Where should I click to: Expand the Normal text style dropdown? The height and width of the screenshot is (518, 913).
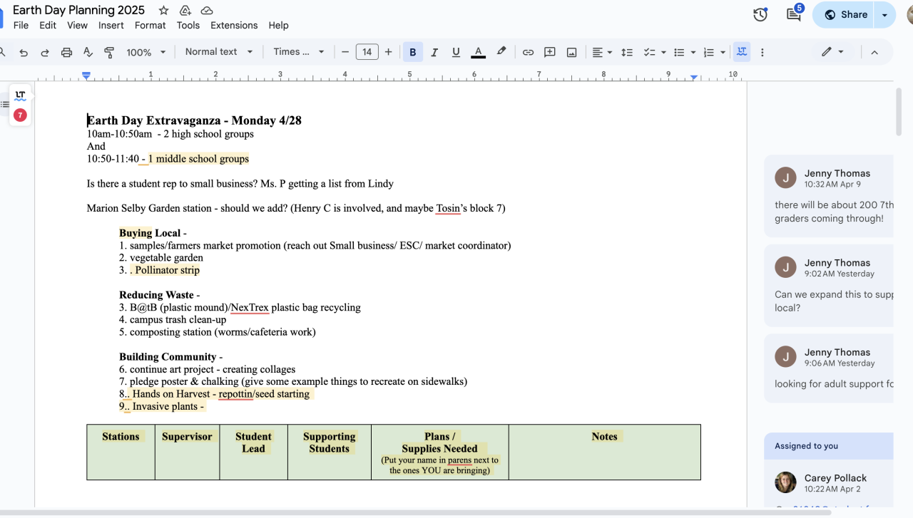[218, 52]
